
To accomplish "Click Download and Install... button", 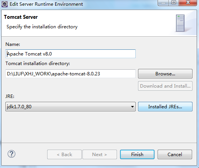I will 165,86.
